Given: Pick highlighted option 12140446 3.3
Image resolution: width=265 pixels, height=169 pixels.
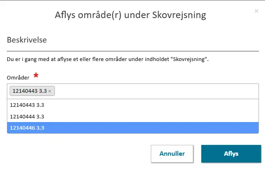Looking at the screenshot, I should click(27, 128).
